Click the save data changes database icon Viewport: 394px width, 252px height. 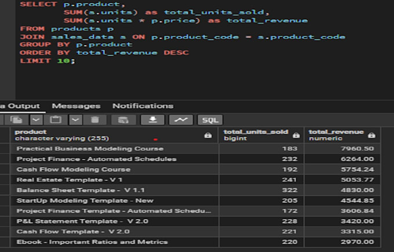click(x=123, y=120)
